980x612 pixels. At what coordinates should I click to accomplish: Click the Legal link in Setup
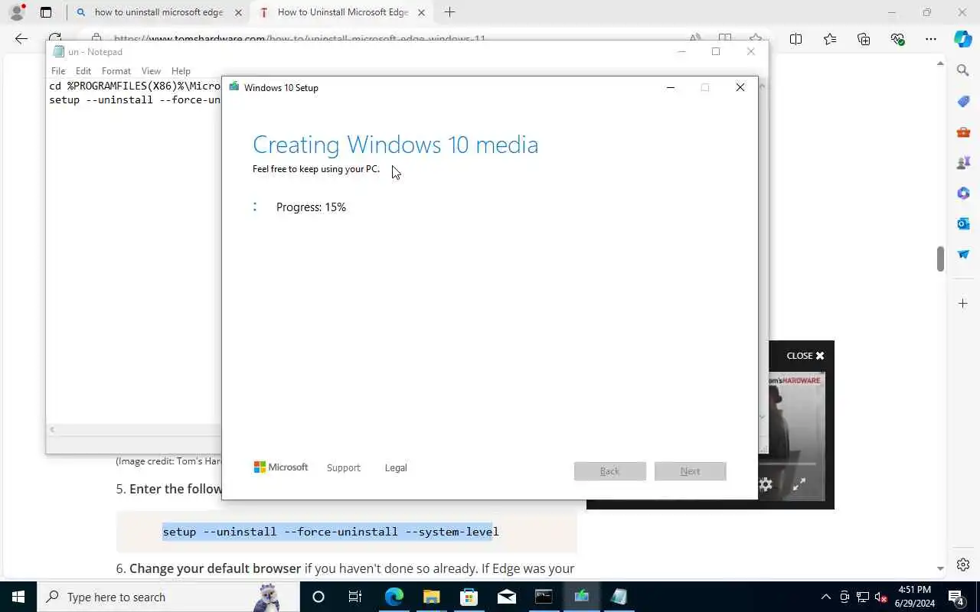click(396, 467)
